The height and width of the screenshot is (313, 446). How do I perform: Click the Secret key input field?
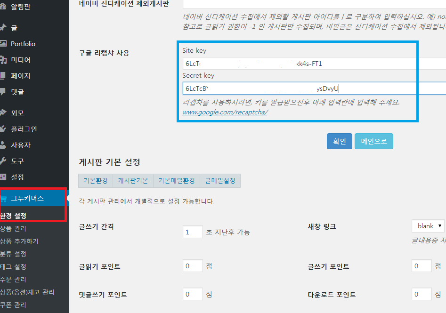[314, 88]
